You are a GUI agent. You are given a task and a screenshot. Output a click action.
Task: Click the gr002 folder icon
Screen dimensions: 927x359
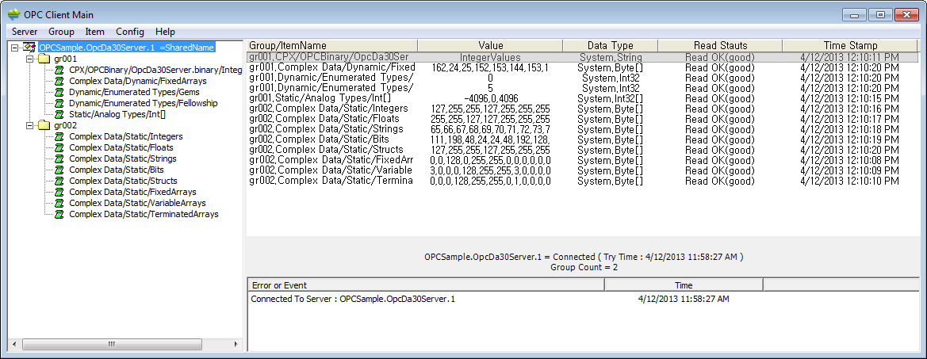pos(44,126)
